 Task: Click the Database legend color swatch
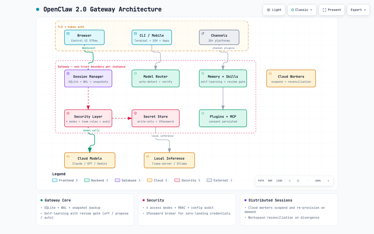[x=118, y=180]
